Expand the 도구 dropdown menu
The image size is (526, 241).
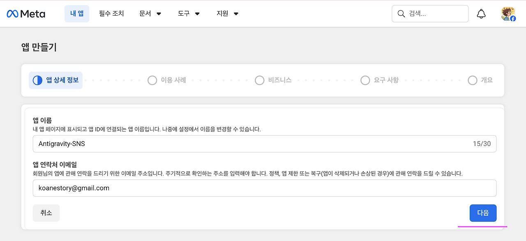189,14
